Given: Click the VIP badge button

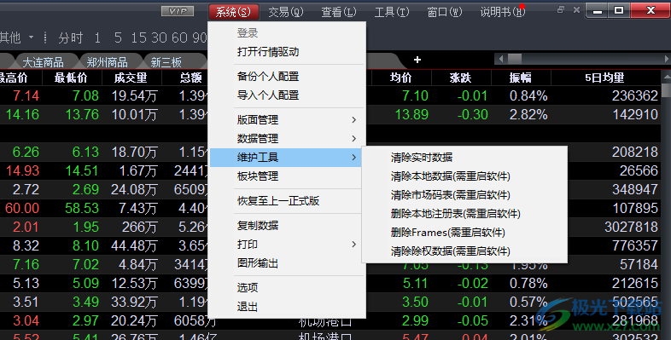Looking at the screenshot, I should click(178, 11).
